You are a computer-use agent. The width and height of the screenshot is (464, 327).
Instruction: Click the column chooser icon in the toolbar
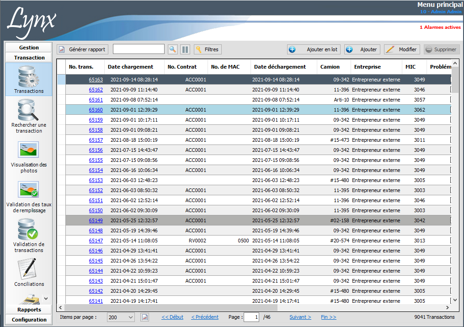[185, 49]
